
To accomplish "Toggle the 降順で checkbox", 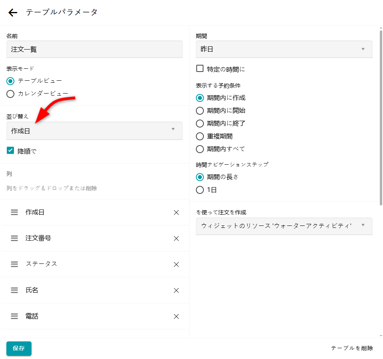I will tap(10, 151).
